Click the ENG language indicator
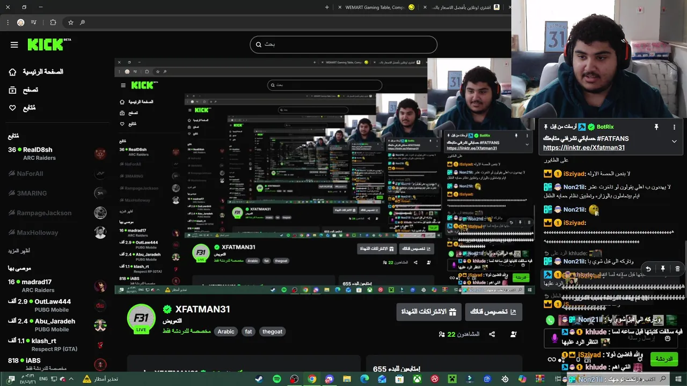This screenshot has width=687, height=386. pos(43,379)
